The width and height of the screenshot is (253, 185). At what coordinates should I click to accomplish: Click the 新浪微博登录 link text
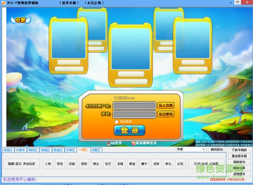(146, 143)
